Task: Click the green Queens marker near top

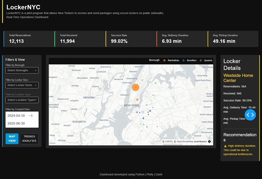Action: point(156,83)
